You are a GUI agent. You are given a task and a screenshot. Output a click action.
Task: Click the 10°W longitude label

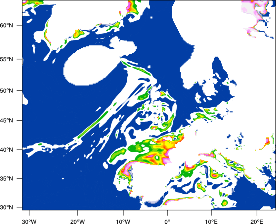tap(123, 222)
